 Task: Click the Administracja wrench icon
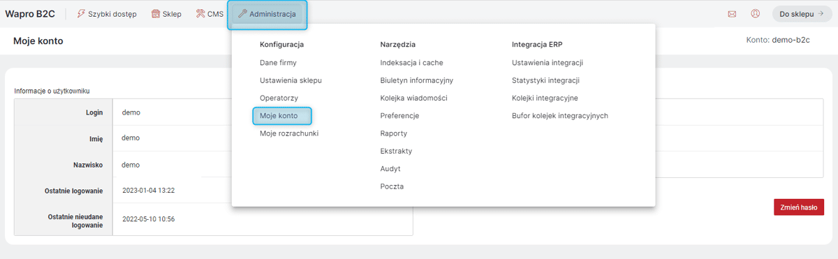(x=242, y=14)
